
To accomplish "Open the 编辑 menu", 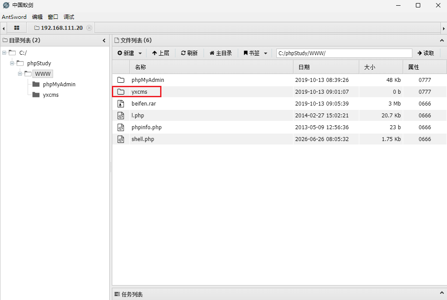I will (x=37, y=17).
